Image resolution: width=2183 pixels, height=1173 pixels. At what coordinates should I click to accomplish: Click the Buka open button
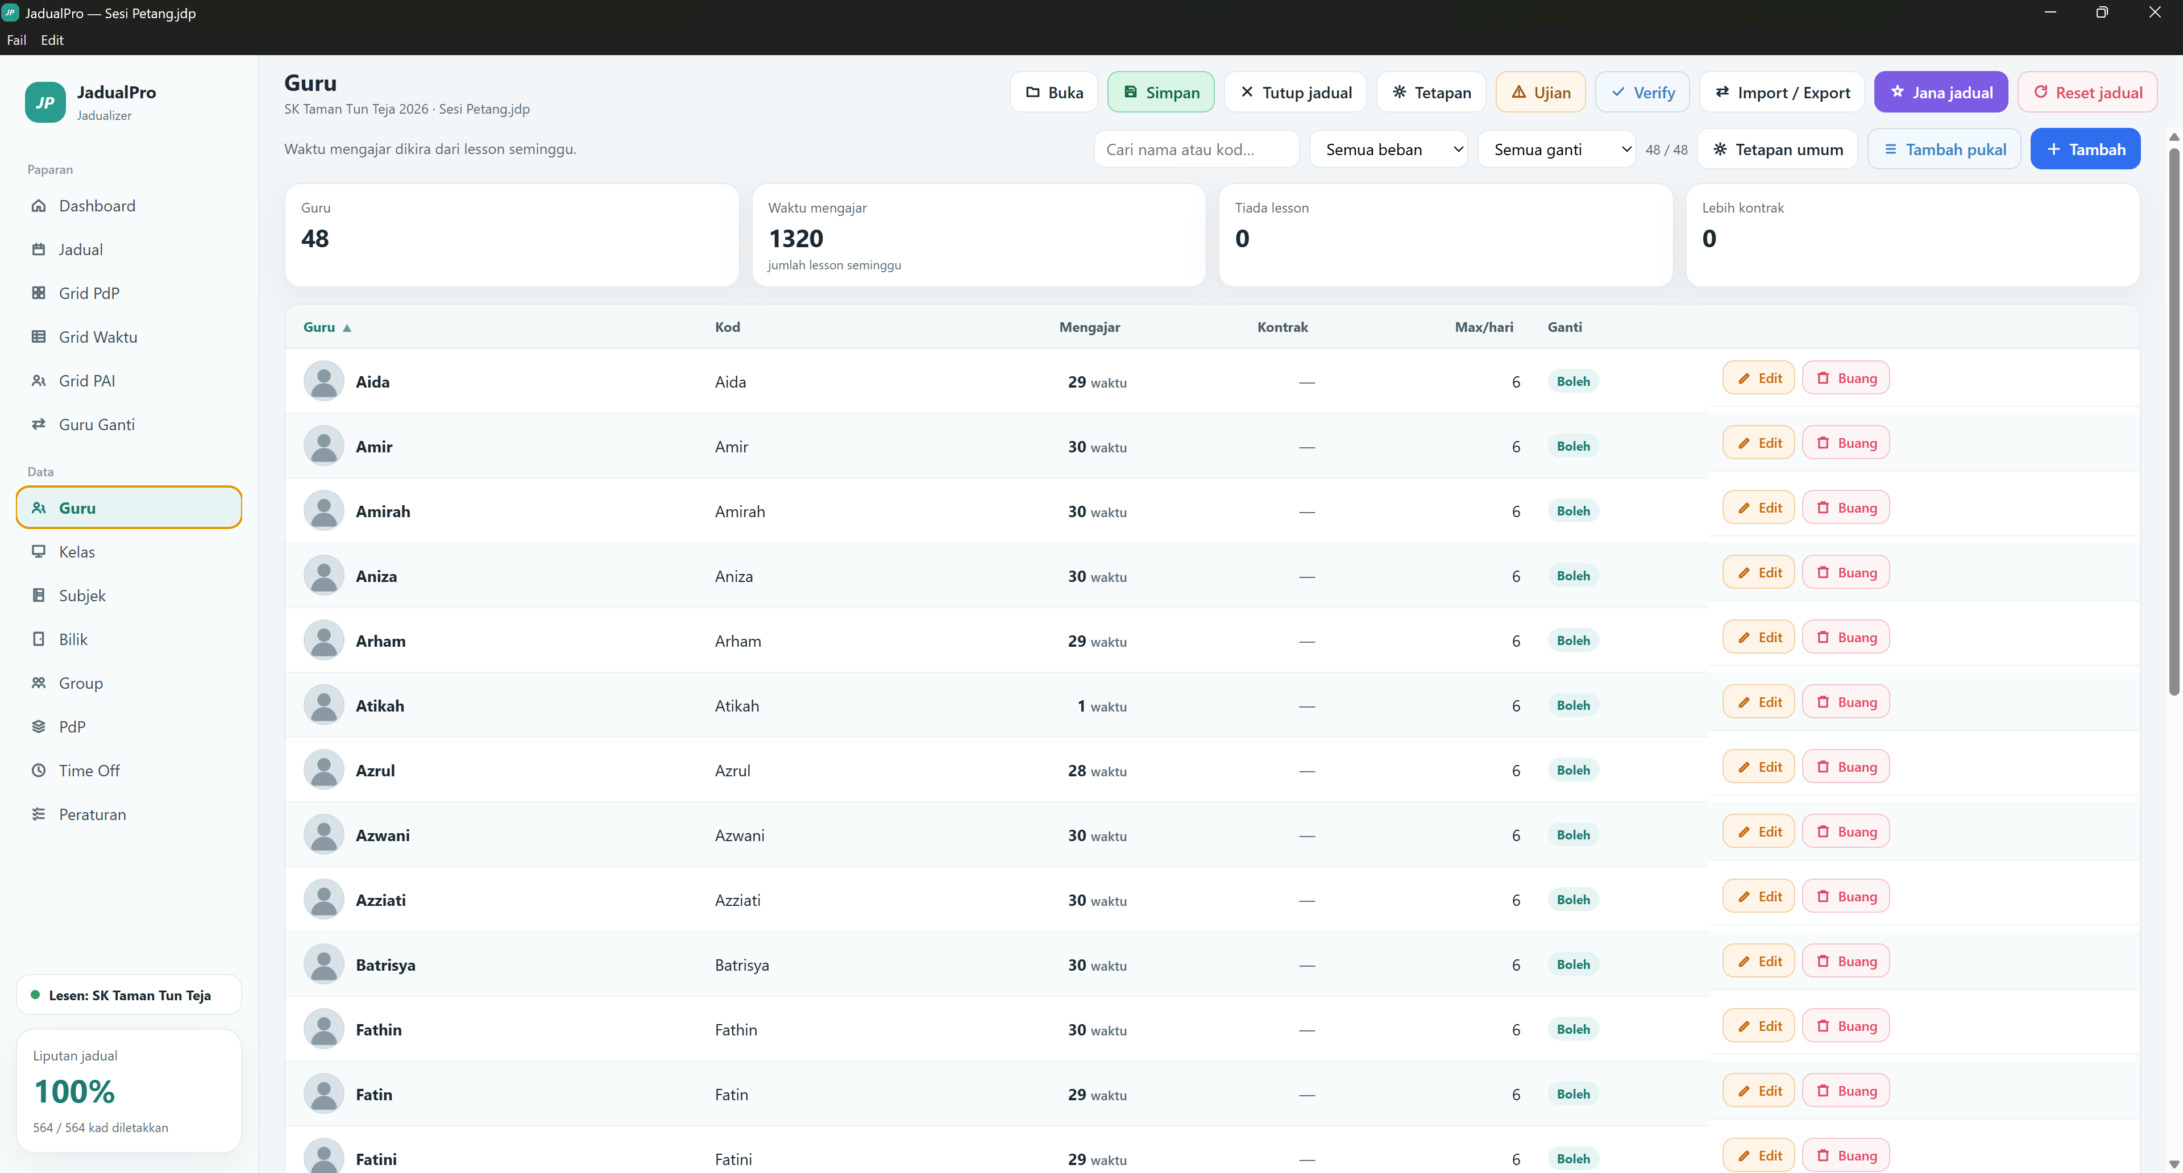pyautogui.click(x=1053, y=92)
